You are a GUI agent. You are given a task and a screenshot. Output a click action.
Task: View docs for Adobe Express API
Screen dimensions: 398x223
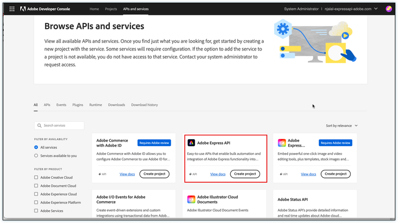(x=218, y=174)
